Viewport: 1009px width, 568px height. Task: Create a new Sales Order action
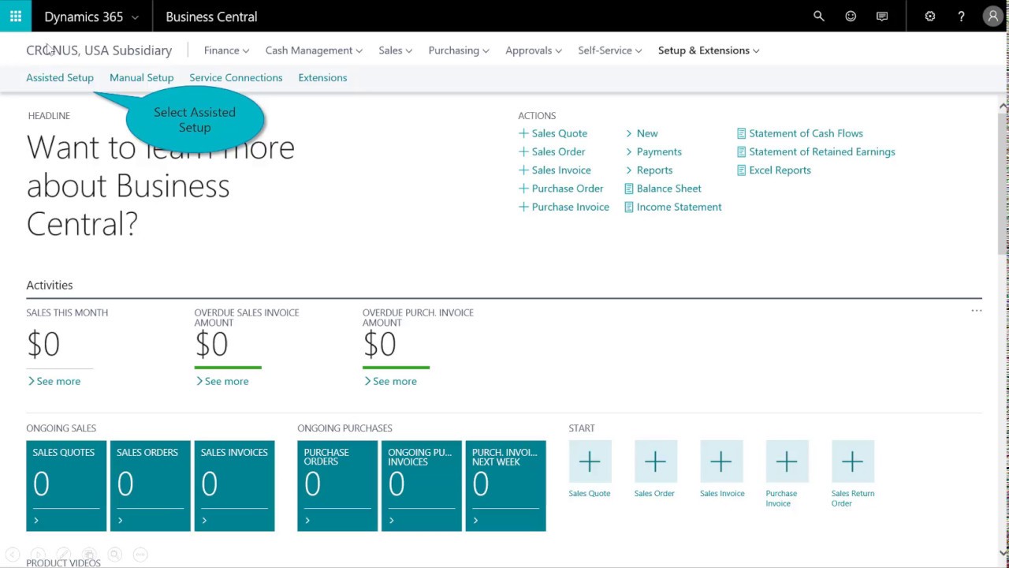(x=552, y=151)
